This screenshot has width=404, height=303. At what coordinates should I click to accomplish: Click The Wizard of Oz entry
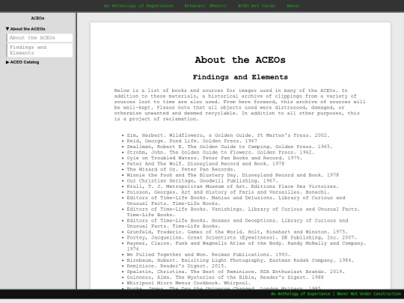pos(181,169)
